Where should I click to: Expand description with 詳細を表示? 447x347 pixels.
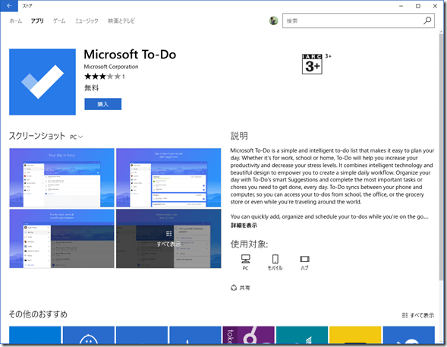pos(244,226)
